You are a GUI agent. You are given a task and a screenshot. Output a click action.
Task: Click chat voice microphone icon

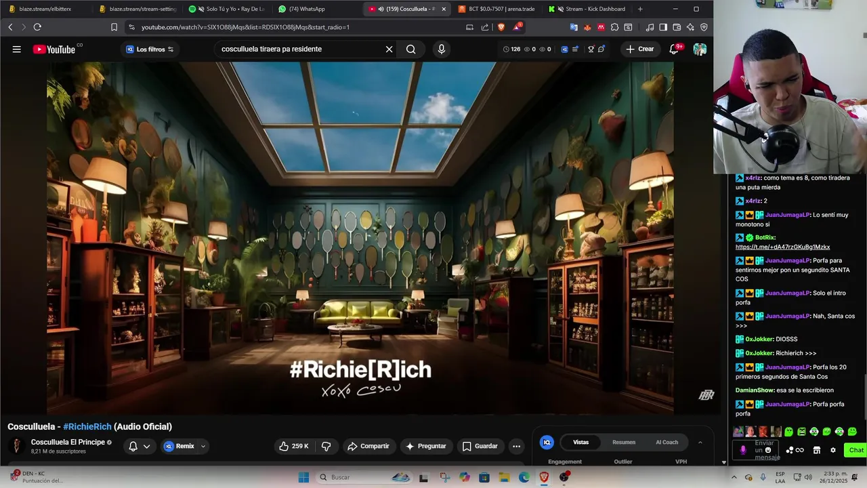743,450
